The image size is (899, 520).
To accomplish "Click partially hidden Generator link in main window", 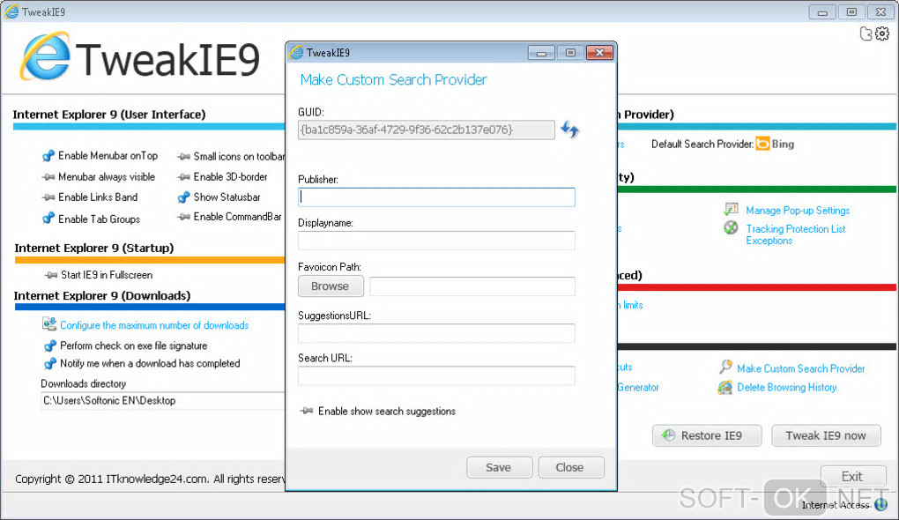I will [638, 388].
